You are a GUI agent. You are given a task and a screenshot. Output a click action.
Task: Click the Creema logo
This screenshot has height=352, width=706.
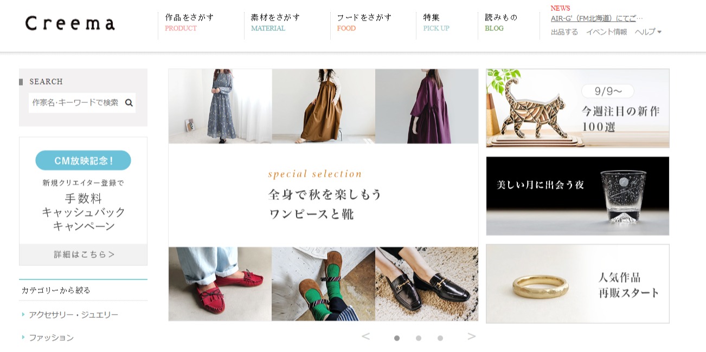[x=70, y=23]
